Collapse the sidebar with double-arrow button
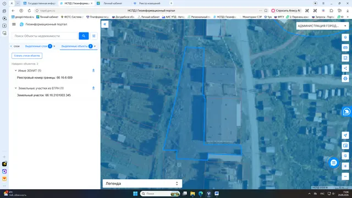The image size is (352, 198). (105, 24)
